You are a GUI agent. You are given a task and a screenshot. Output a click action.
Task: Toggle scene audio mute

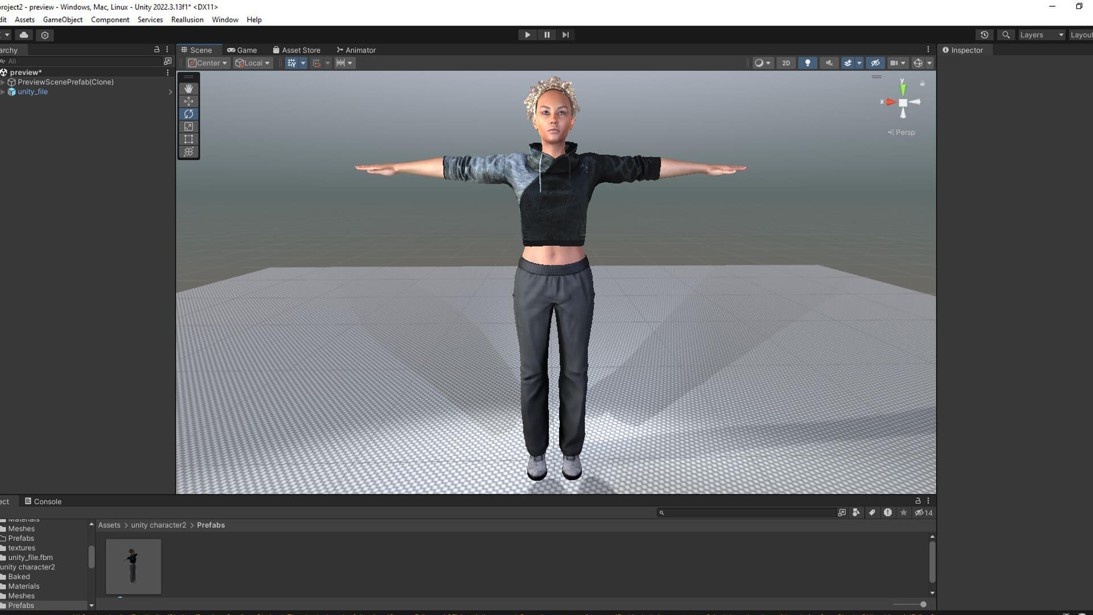coord(829,63)
